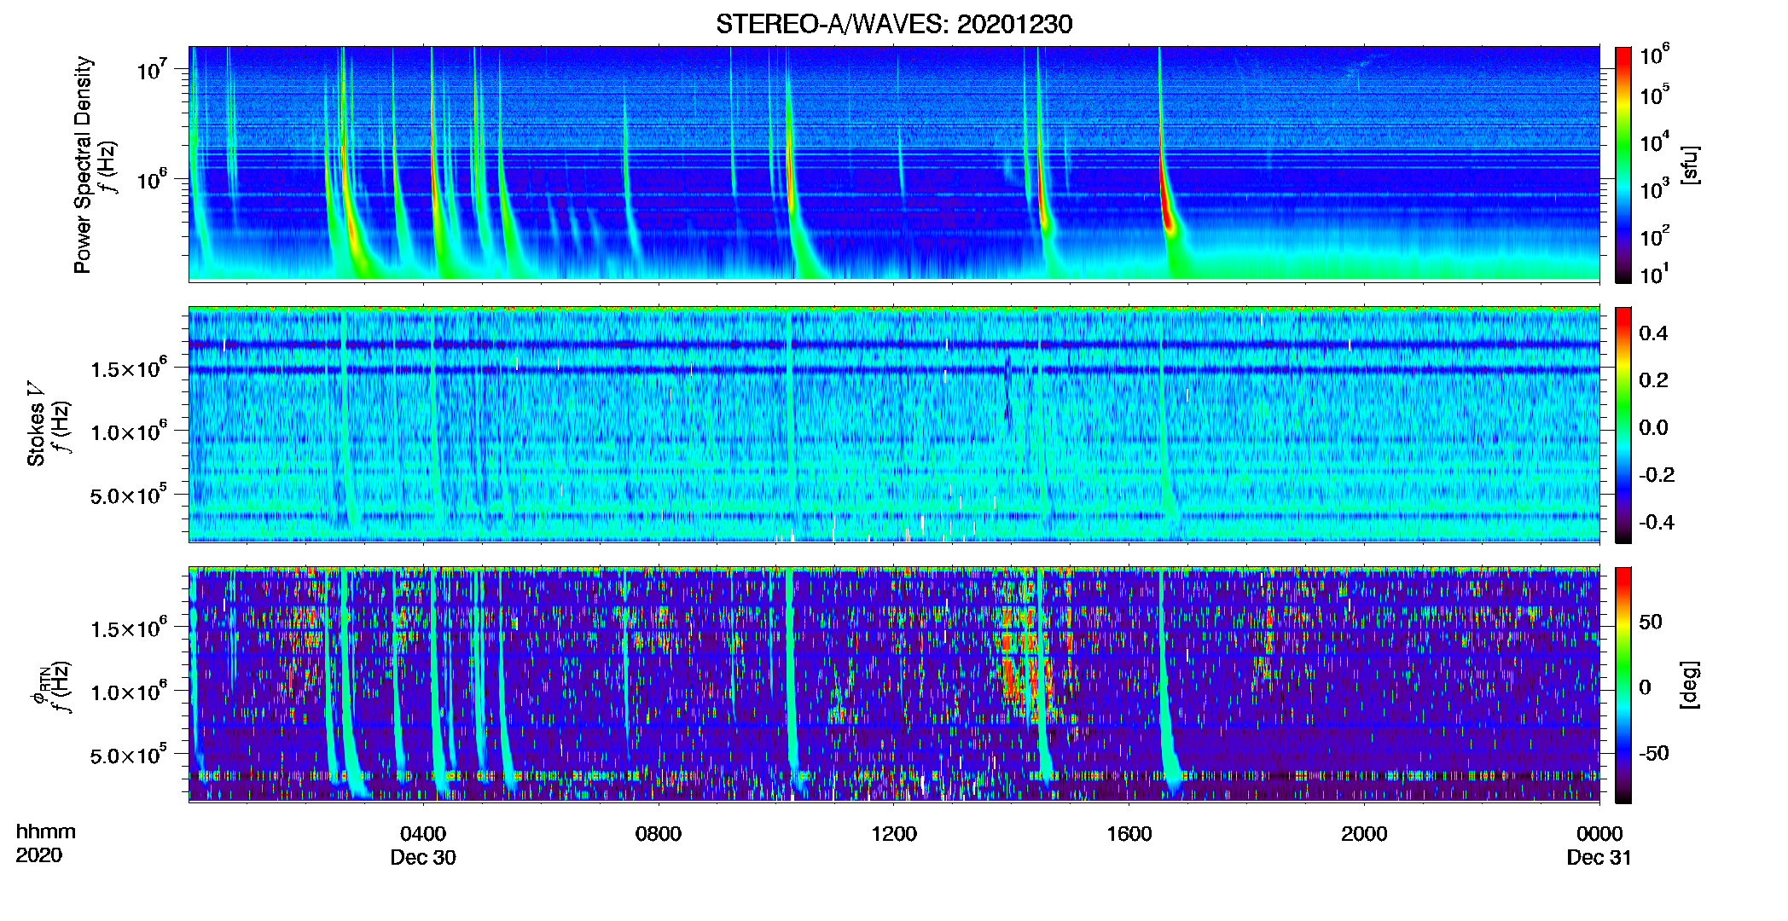The height and width of the screenshot is (921, 1788).
Task: Select the phi RTN degrees color bar
Action: tap(1623, 685)
